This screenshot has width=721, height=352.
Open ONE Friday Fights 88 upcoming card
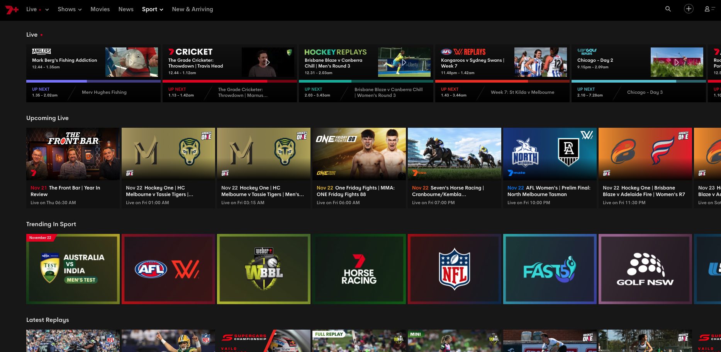coord(359,168)
